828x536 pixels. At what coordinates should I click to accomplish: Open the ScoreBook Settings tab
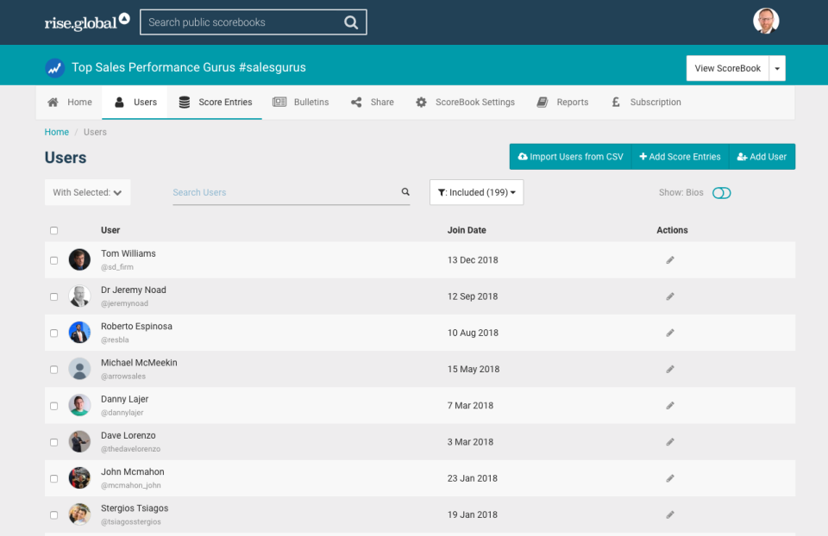[x=465, y=102]
